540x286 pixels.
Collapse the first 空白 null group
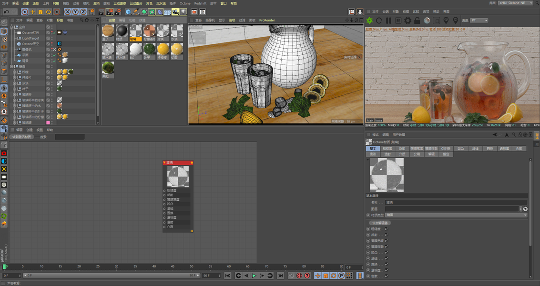pos(11,27)
